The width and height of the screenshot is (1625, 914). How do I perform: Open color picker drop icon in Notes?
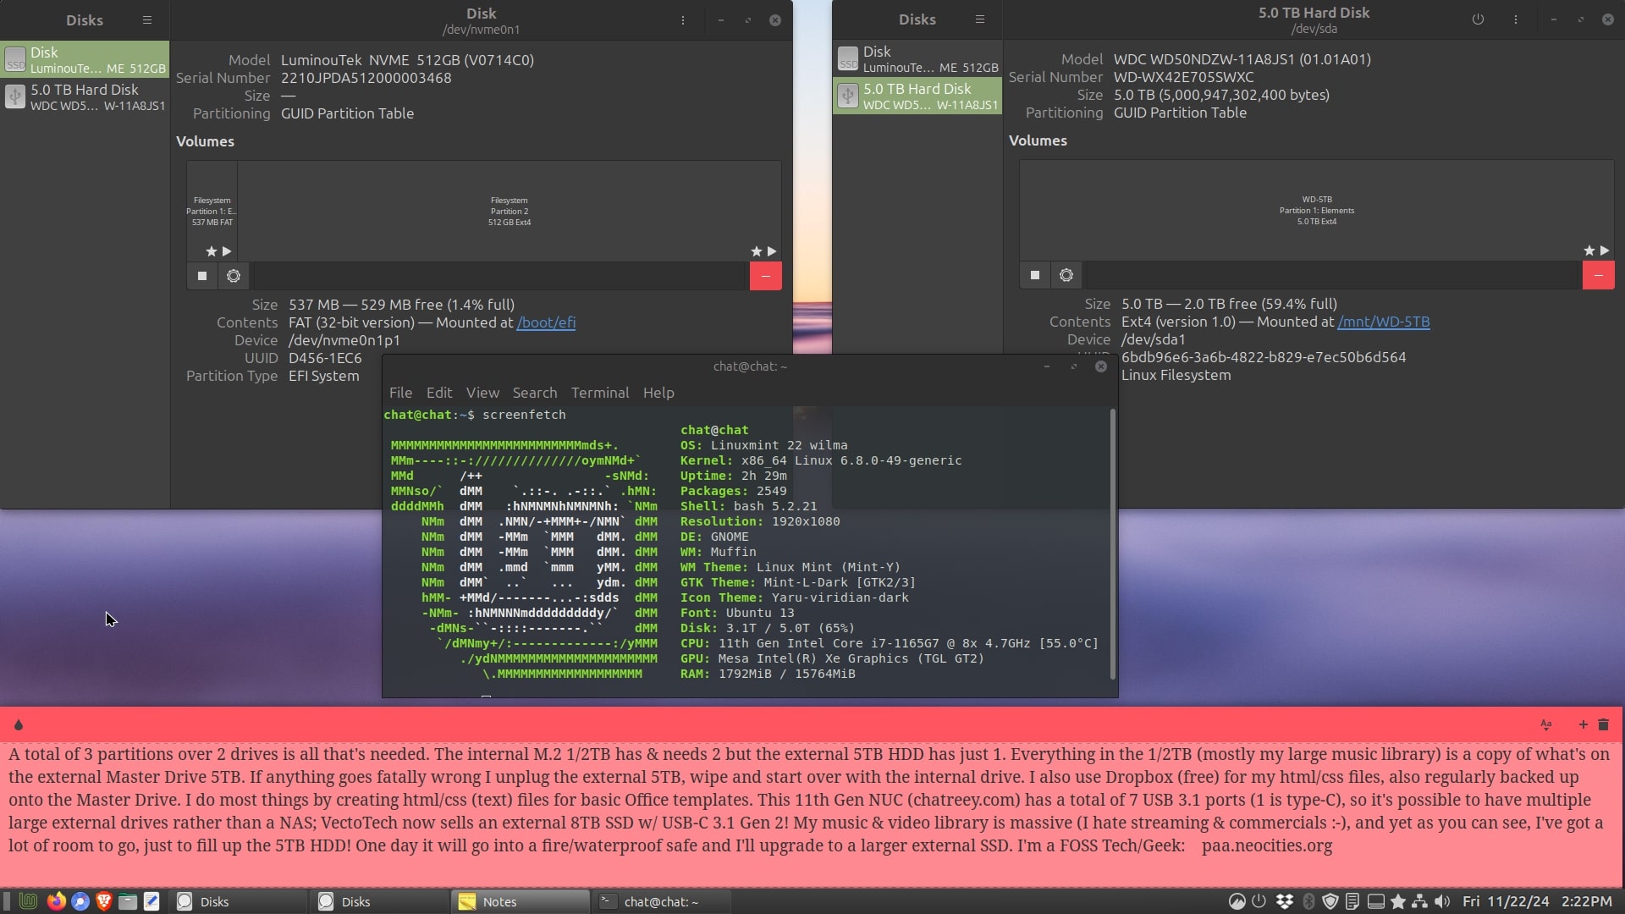click(19, 724)
